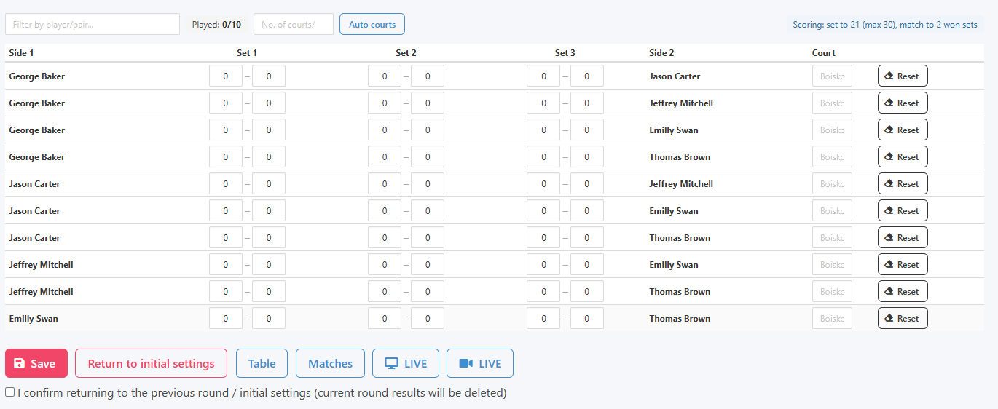Select Set 1 Side 1 score, Baker vs Swan
Image resolution: width=998 pixels, height=409 pixels.
coord(226,130)
